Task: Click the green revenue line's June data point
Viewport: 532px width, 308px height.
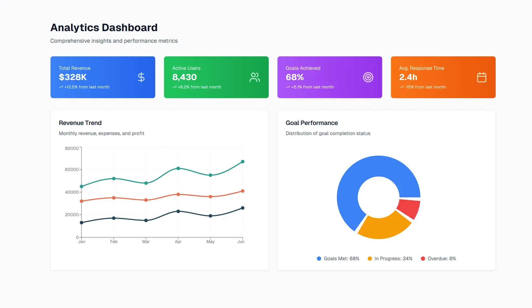Action: click(242, 162)
